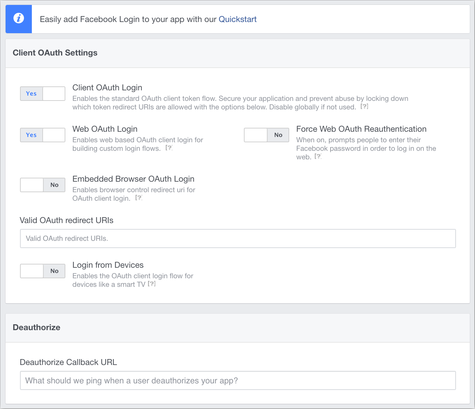The width and height of the screenshot is (475, 409).
Task: Click help icon for Client OAuth Login
Action: point(364,106)
